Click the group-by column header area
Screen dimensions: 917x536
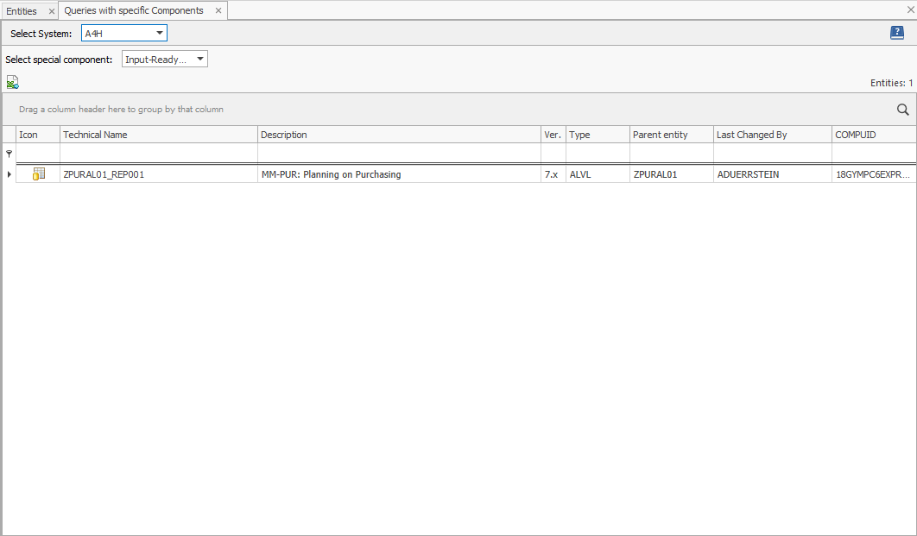259,109
